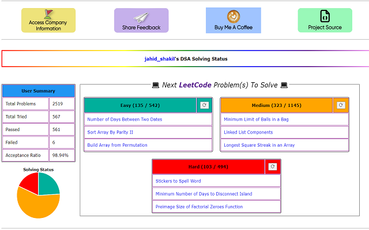
Task: Click the laptop icon left of Next LeetCode
Action: point(156,85)
